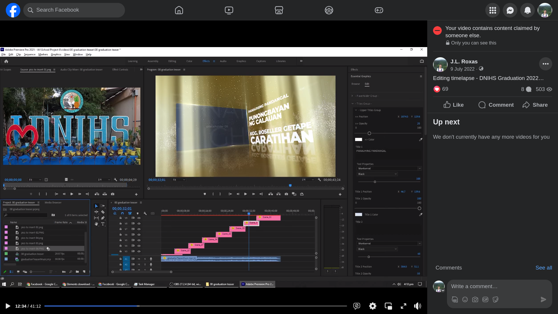Toggle visibility eye for track V9
558x314 pixels.
[x=139, y=218]
